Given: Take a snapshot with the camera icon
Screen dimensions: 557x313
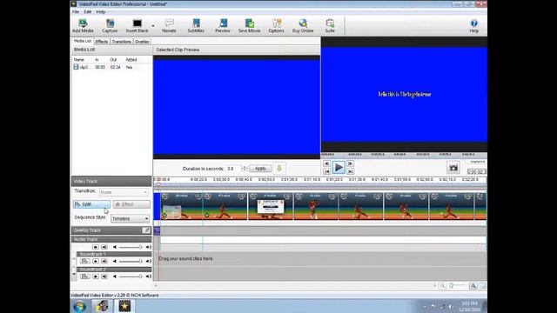Looking at the screenshot, I should point(453,168).
